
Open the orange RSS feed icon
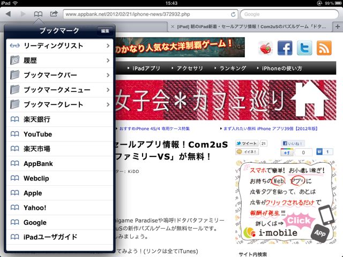point(324,48)
